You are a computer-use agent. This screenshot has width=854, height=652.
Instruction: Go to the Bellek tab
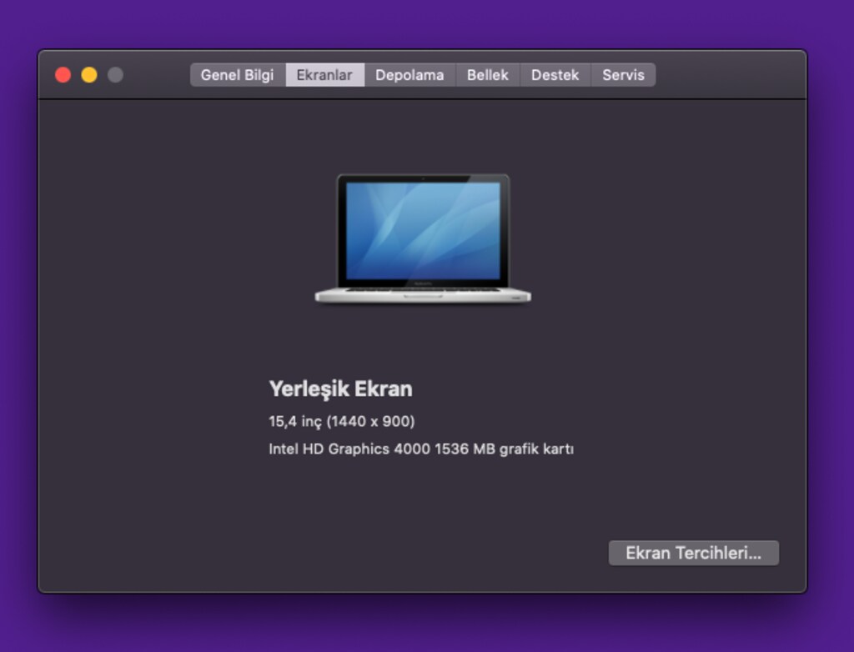487,75
